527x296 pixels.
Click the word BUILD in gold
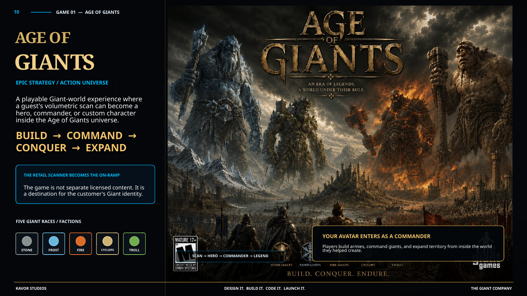pos(32,136)
